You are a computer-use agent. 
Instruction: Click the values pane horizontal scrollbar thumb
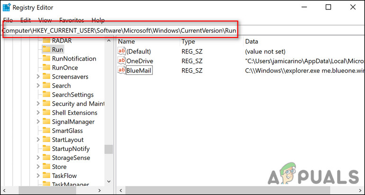click(x=228, y=190)
